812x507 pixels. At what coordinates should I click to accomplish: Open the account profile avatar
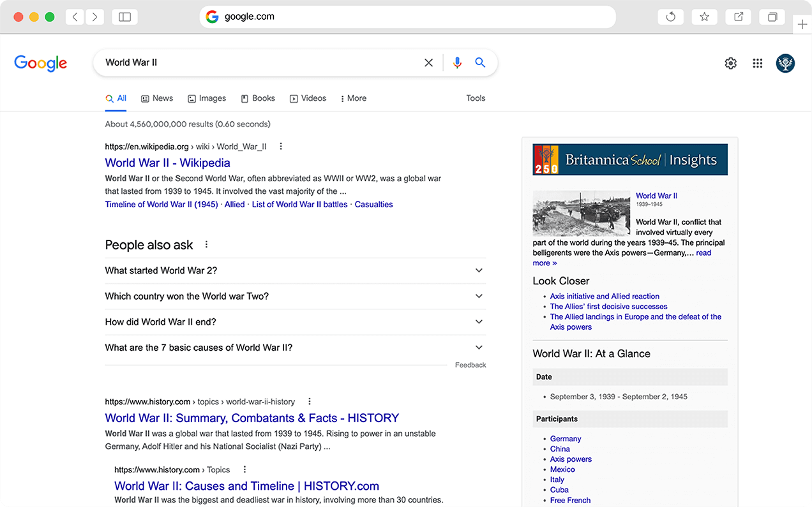pyautogui.click(x=785, y=63)
